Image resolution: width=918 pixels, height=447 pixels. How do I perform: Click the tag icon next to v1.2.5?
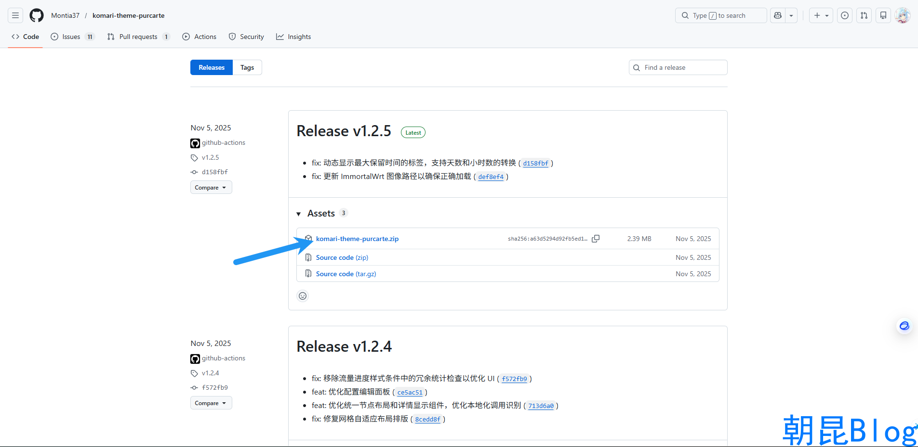point(194,158)
